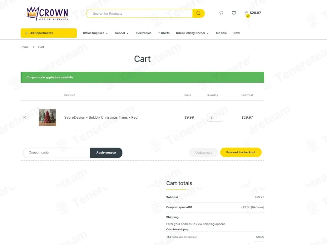
Task: Open the T-Shirts menu item
Action: click(x=164, y=33)
